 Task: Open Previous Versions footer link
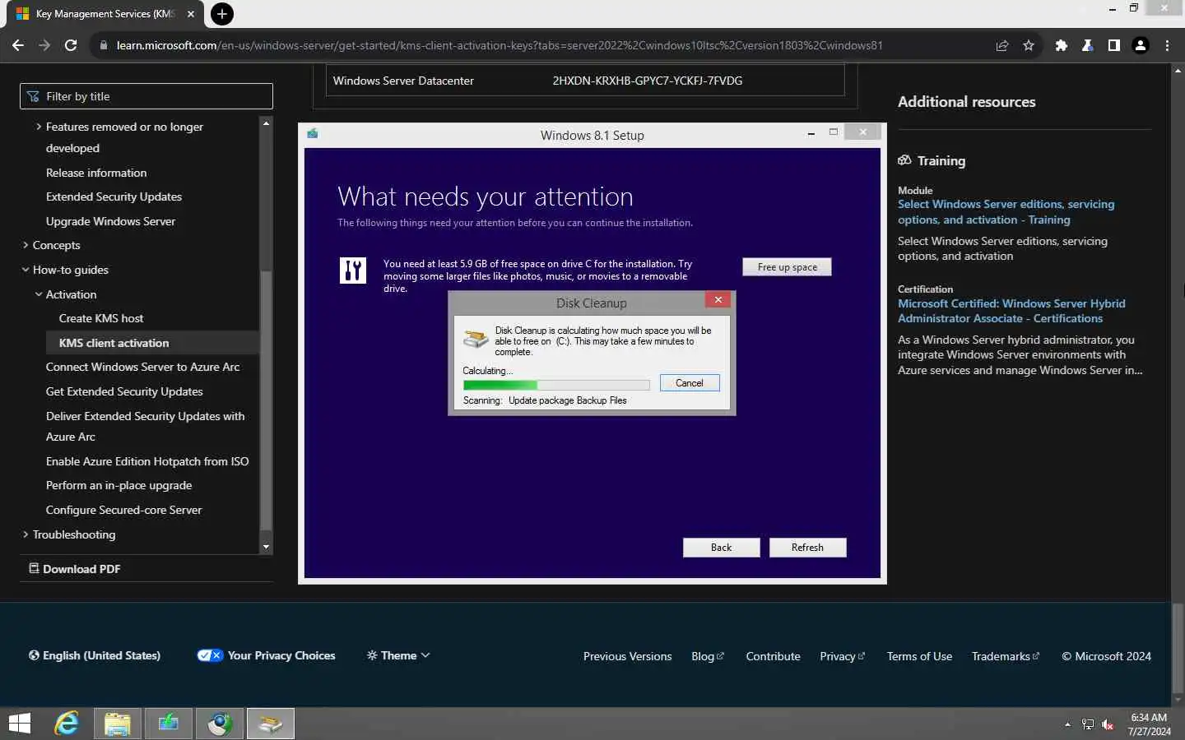coord(627,656)
